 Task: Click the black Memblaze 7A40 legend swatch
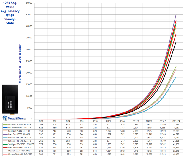5,151
